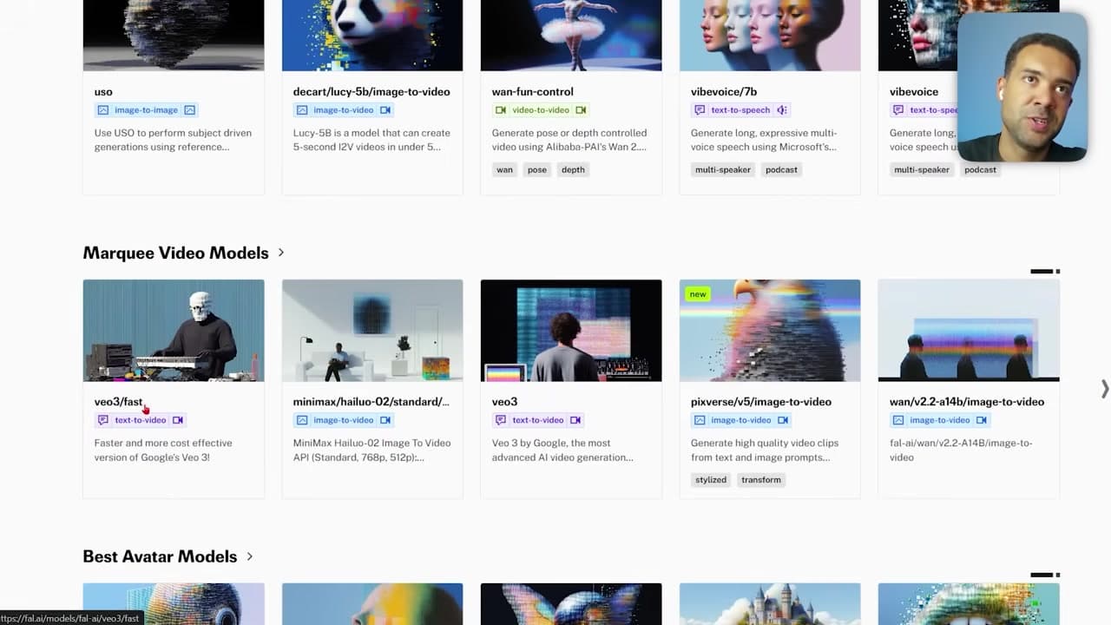Click text bubble icon on veo3/fast tag

tap(103, 420)
